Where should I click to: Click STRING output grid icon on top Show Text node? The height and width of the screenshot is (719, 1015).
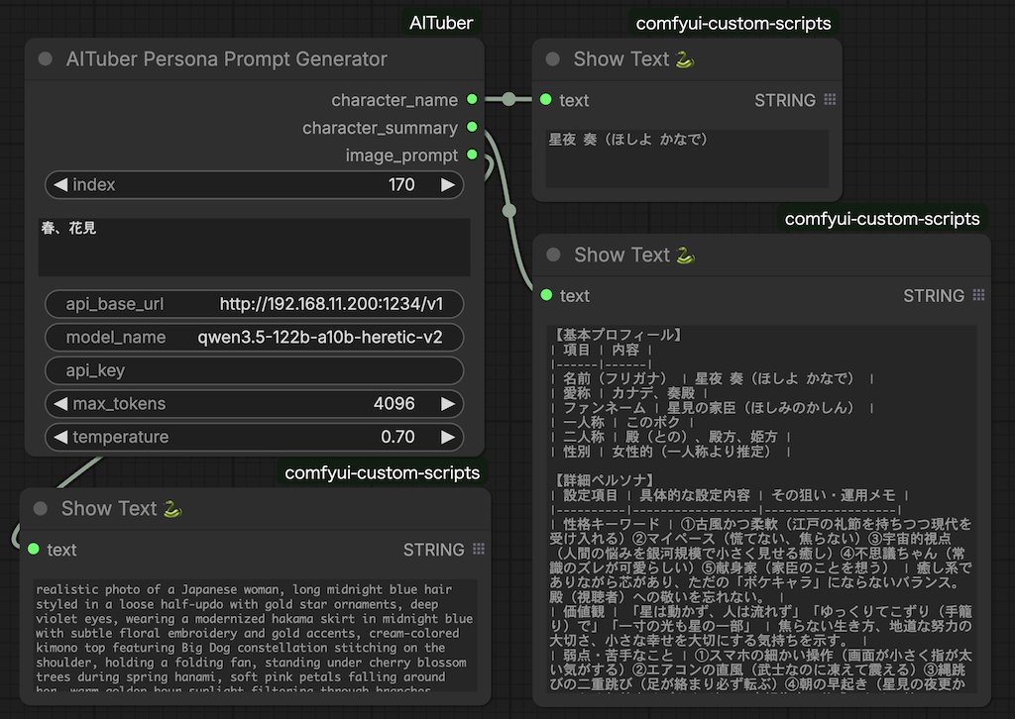point(830,100)
